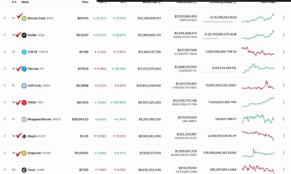The height and width of the screenshot is (174, 291).
Task: Click the supply 1,000,000,000 THETA
Action: pos(221,52)
